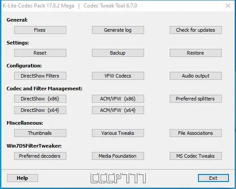Close the window with the X
This screenshot has height=189, width=236.
click(228, 6)
